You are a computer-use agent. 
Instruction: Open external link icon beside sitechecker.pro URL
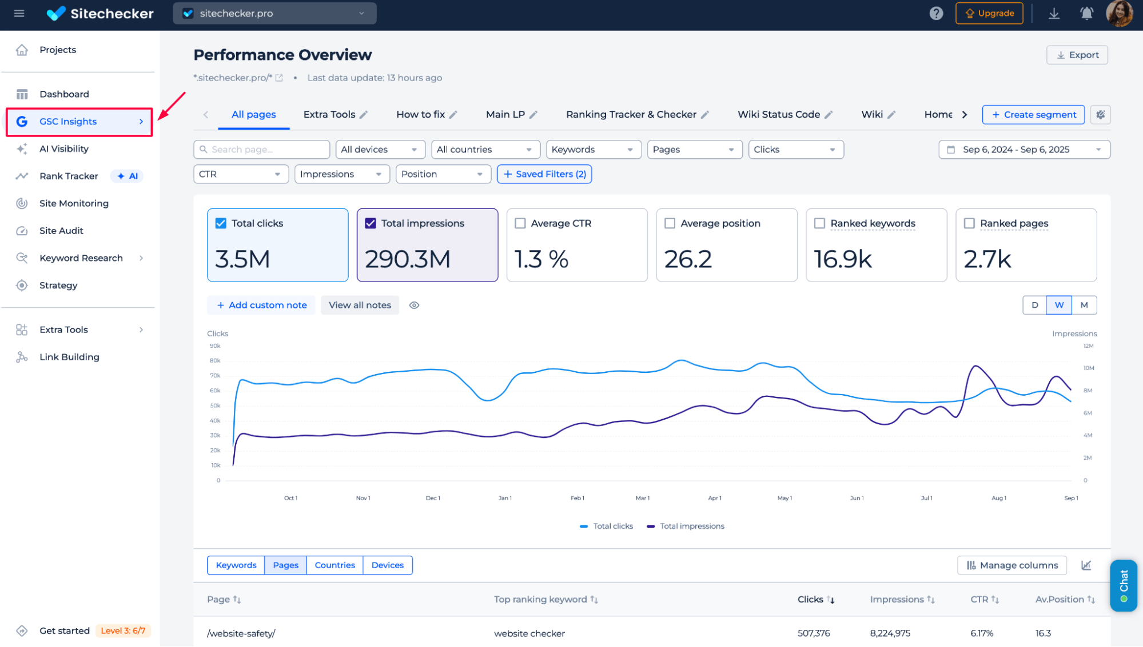tap(279, 78)
